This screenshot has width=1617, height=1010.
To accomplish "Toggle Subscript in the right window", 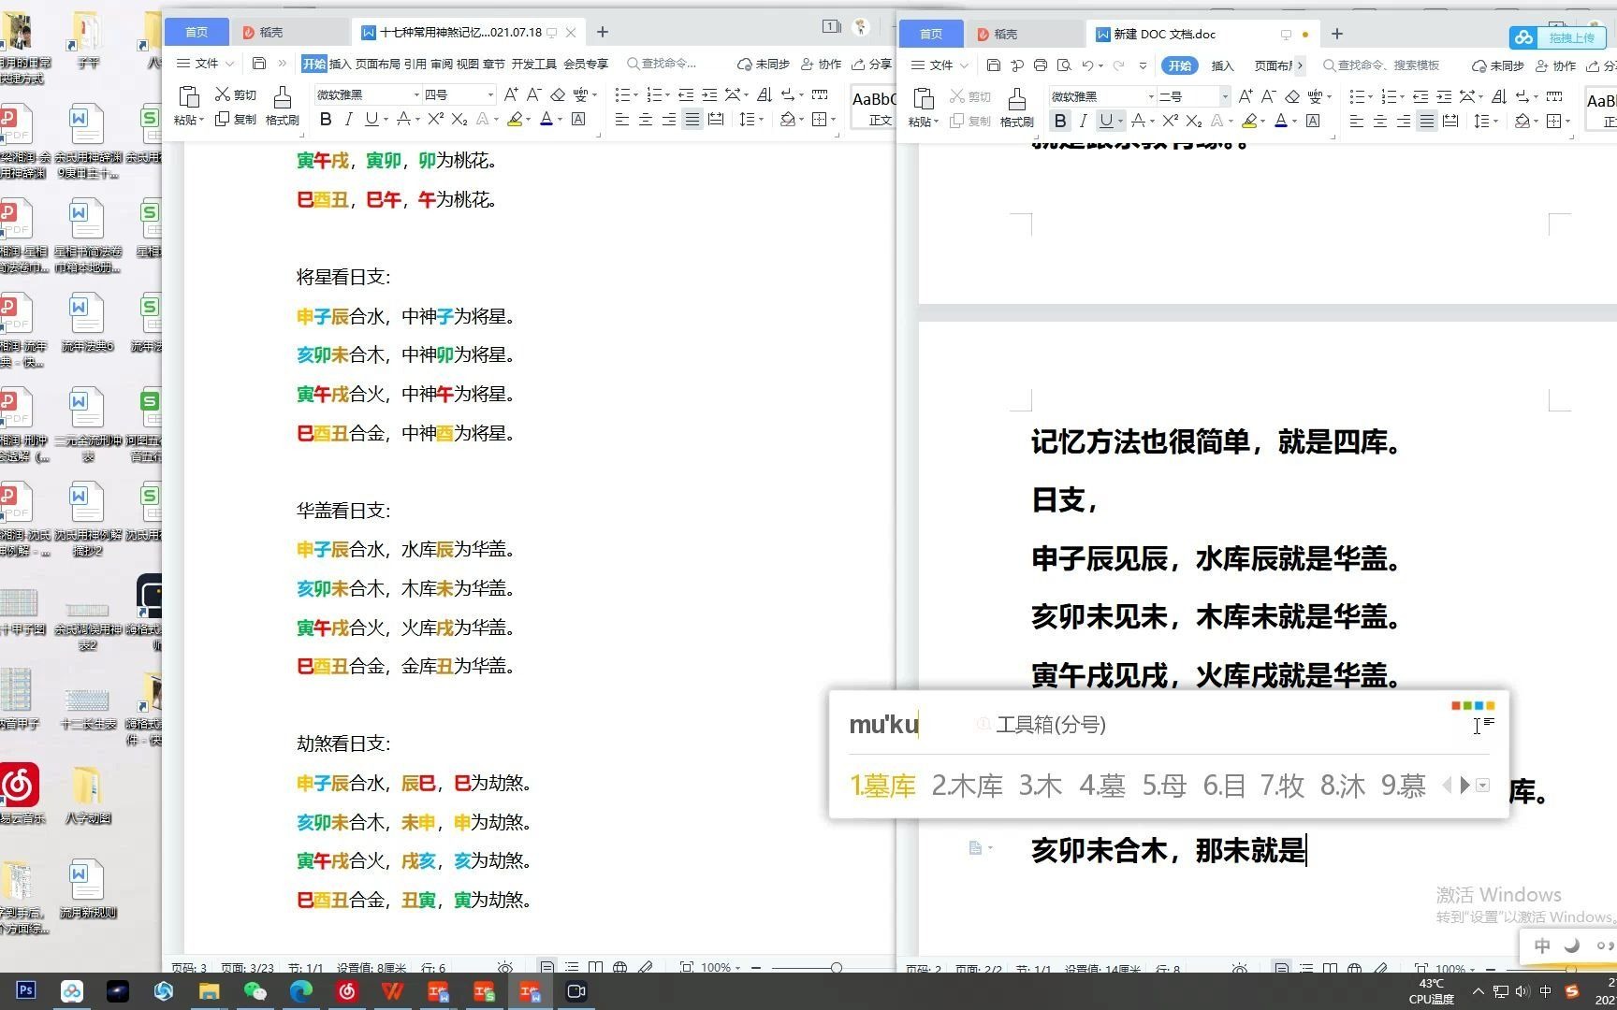I will [x=1193, y=121].
